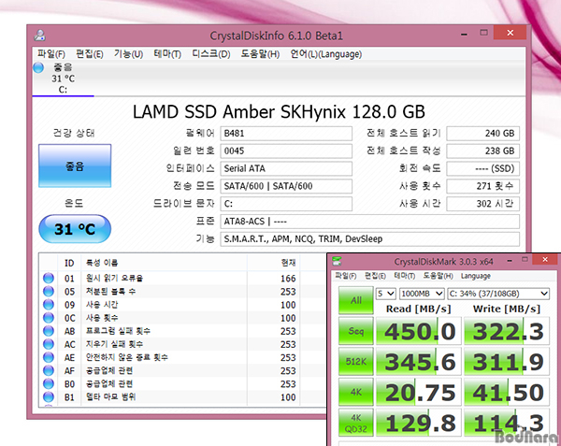The image size is (561, 446).
Task: Click the firmware field showing B481
Action: 286,134
